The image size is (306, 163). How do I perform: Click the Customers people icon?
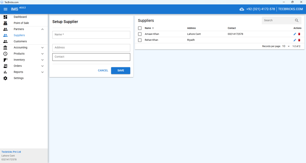[6, 42]
